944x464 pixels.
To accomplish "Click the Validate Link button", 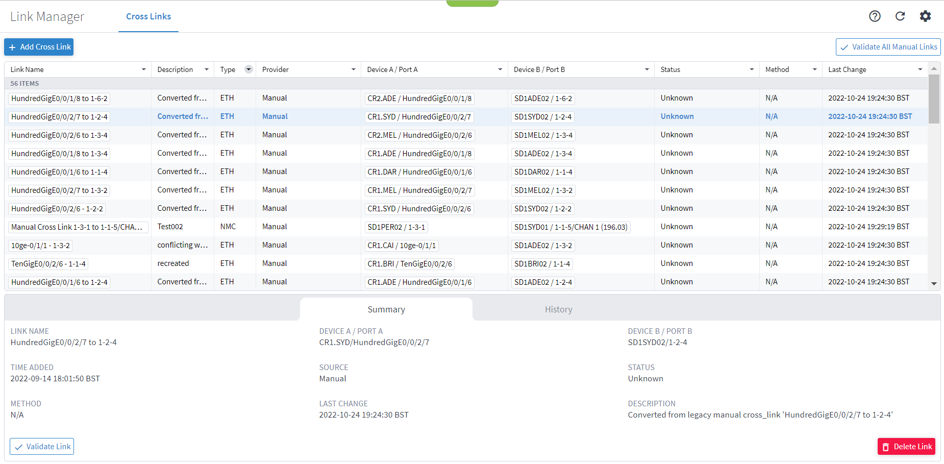I will click(x=42, y=446).
